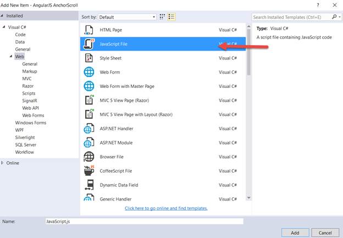This screenshot has height=238, width=343.
Task: Select the SignalR category
Action: [x=30, y=101]
